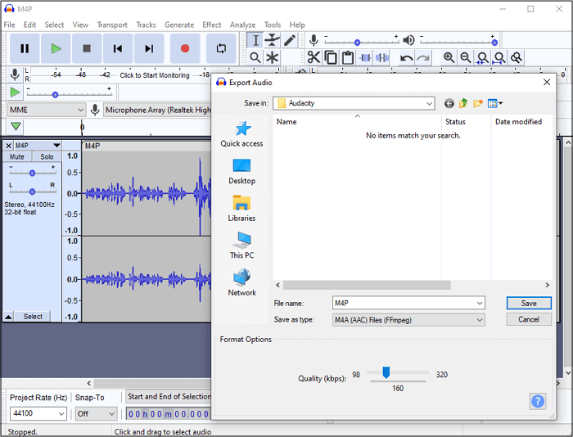The height and width of the screenshot is (437, 573).
Task: Click the Quality kbps slider handle
Action: click(386, 373)
